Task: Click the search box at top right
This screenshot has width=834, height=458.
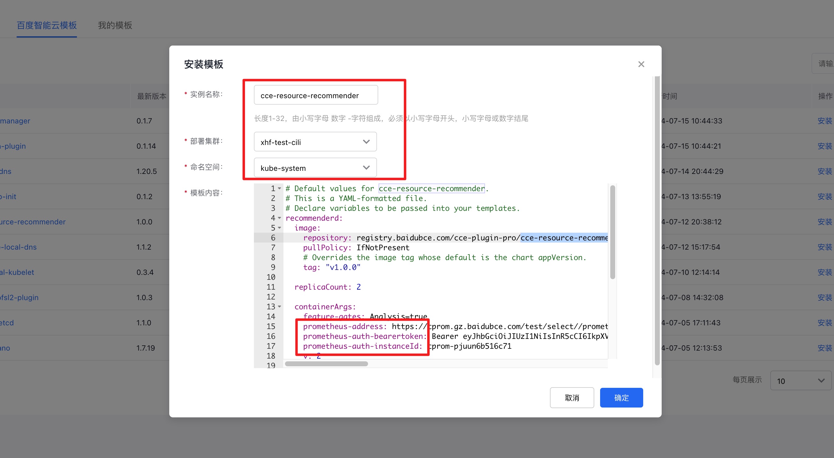Action: [x=823, y=63]
